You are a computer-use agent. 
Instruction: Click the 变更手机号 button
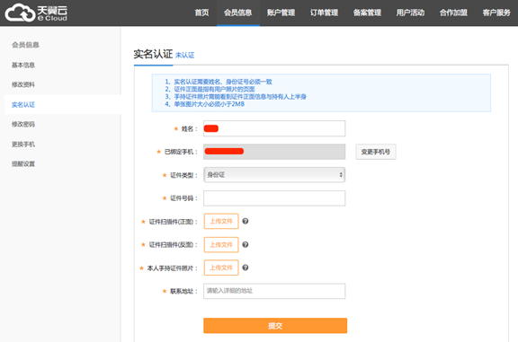tap(376, 152)
